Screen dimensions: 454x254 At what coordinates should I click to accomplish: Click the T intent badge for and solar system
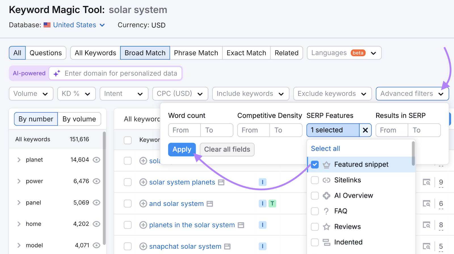tap(272, 203)
